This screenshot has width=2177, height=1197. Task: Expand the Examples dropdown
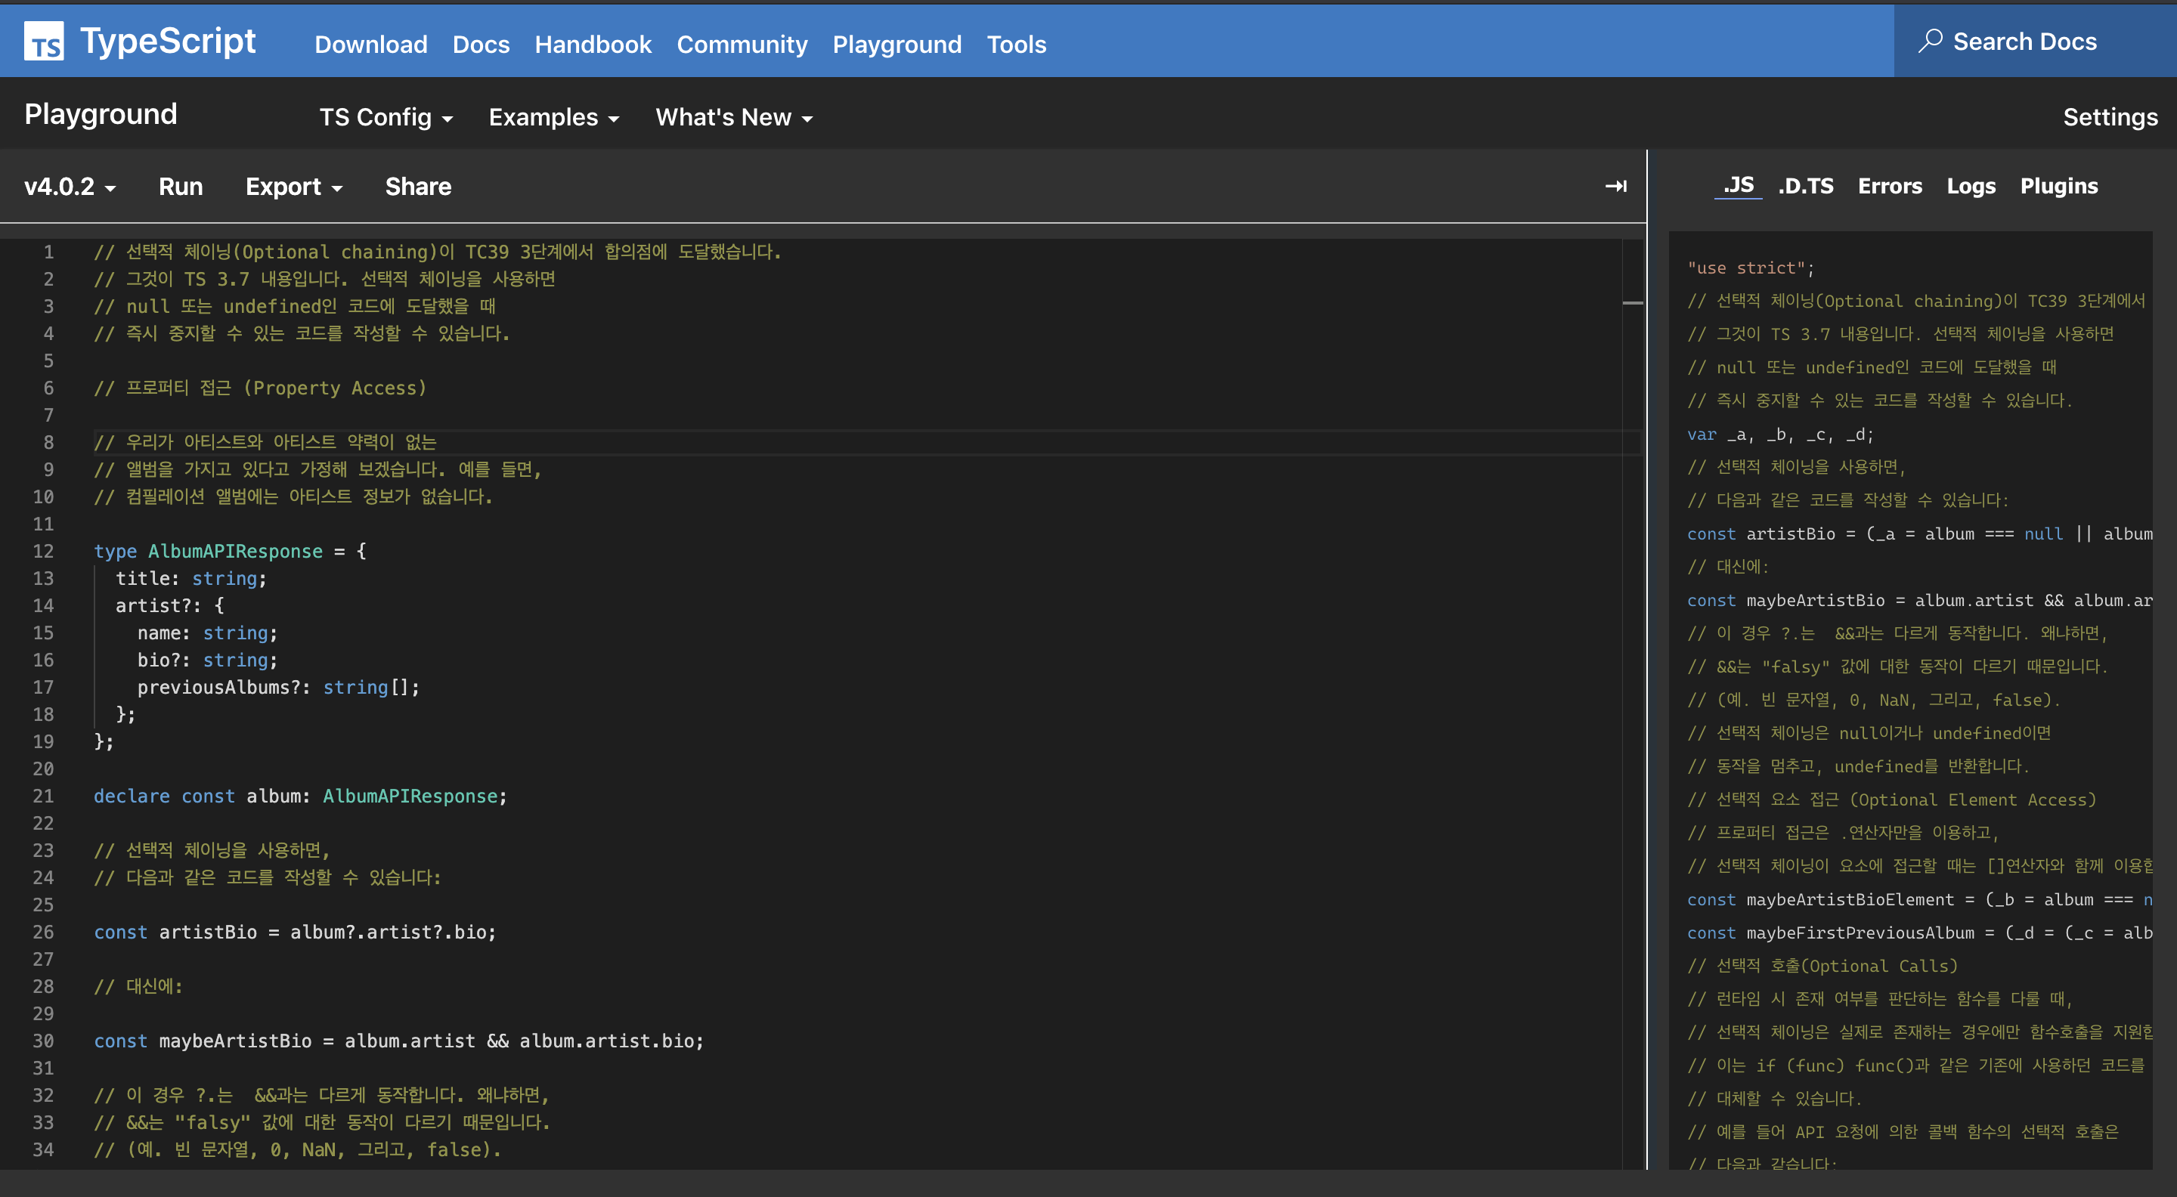pos(553,117)
